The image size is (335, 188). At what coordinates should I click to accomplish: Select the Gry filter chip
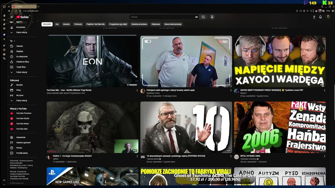point(57,24)
